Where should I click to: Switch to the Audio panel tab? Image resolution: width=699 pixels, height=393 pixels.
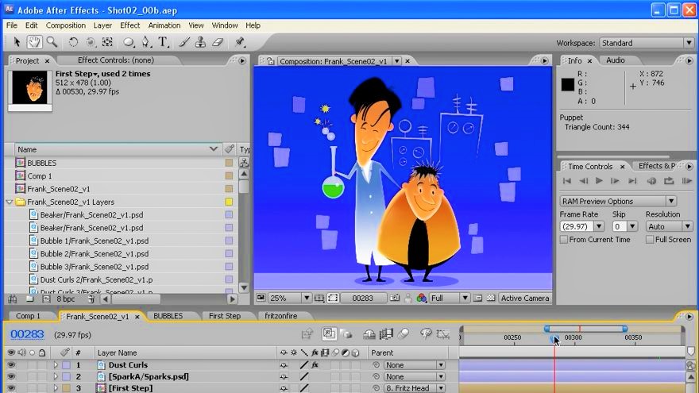click(615, 60)
